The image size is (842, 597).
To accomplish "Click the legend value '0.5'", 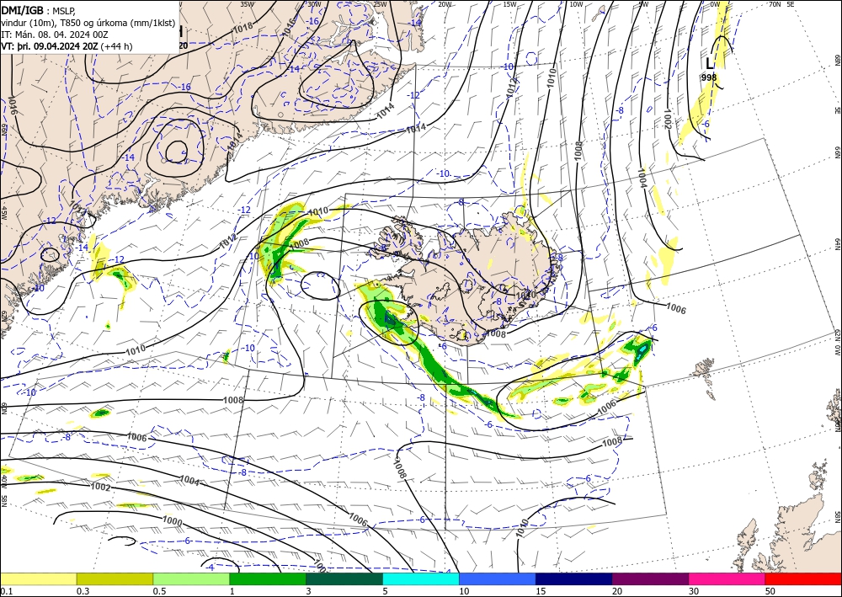I will pos(159,591).
